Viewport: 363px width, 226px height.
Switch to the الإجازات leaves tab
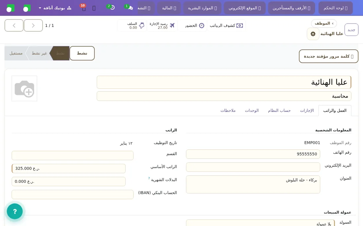[307, 111]
